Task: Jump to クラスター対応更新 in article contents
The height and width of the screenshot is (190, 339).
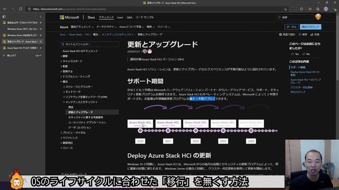Action: pyautogui.click(x=301, y=88)
